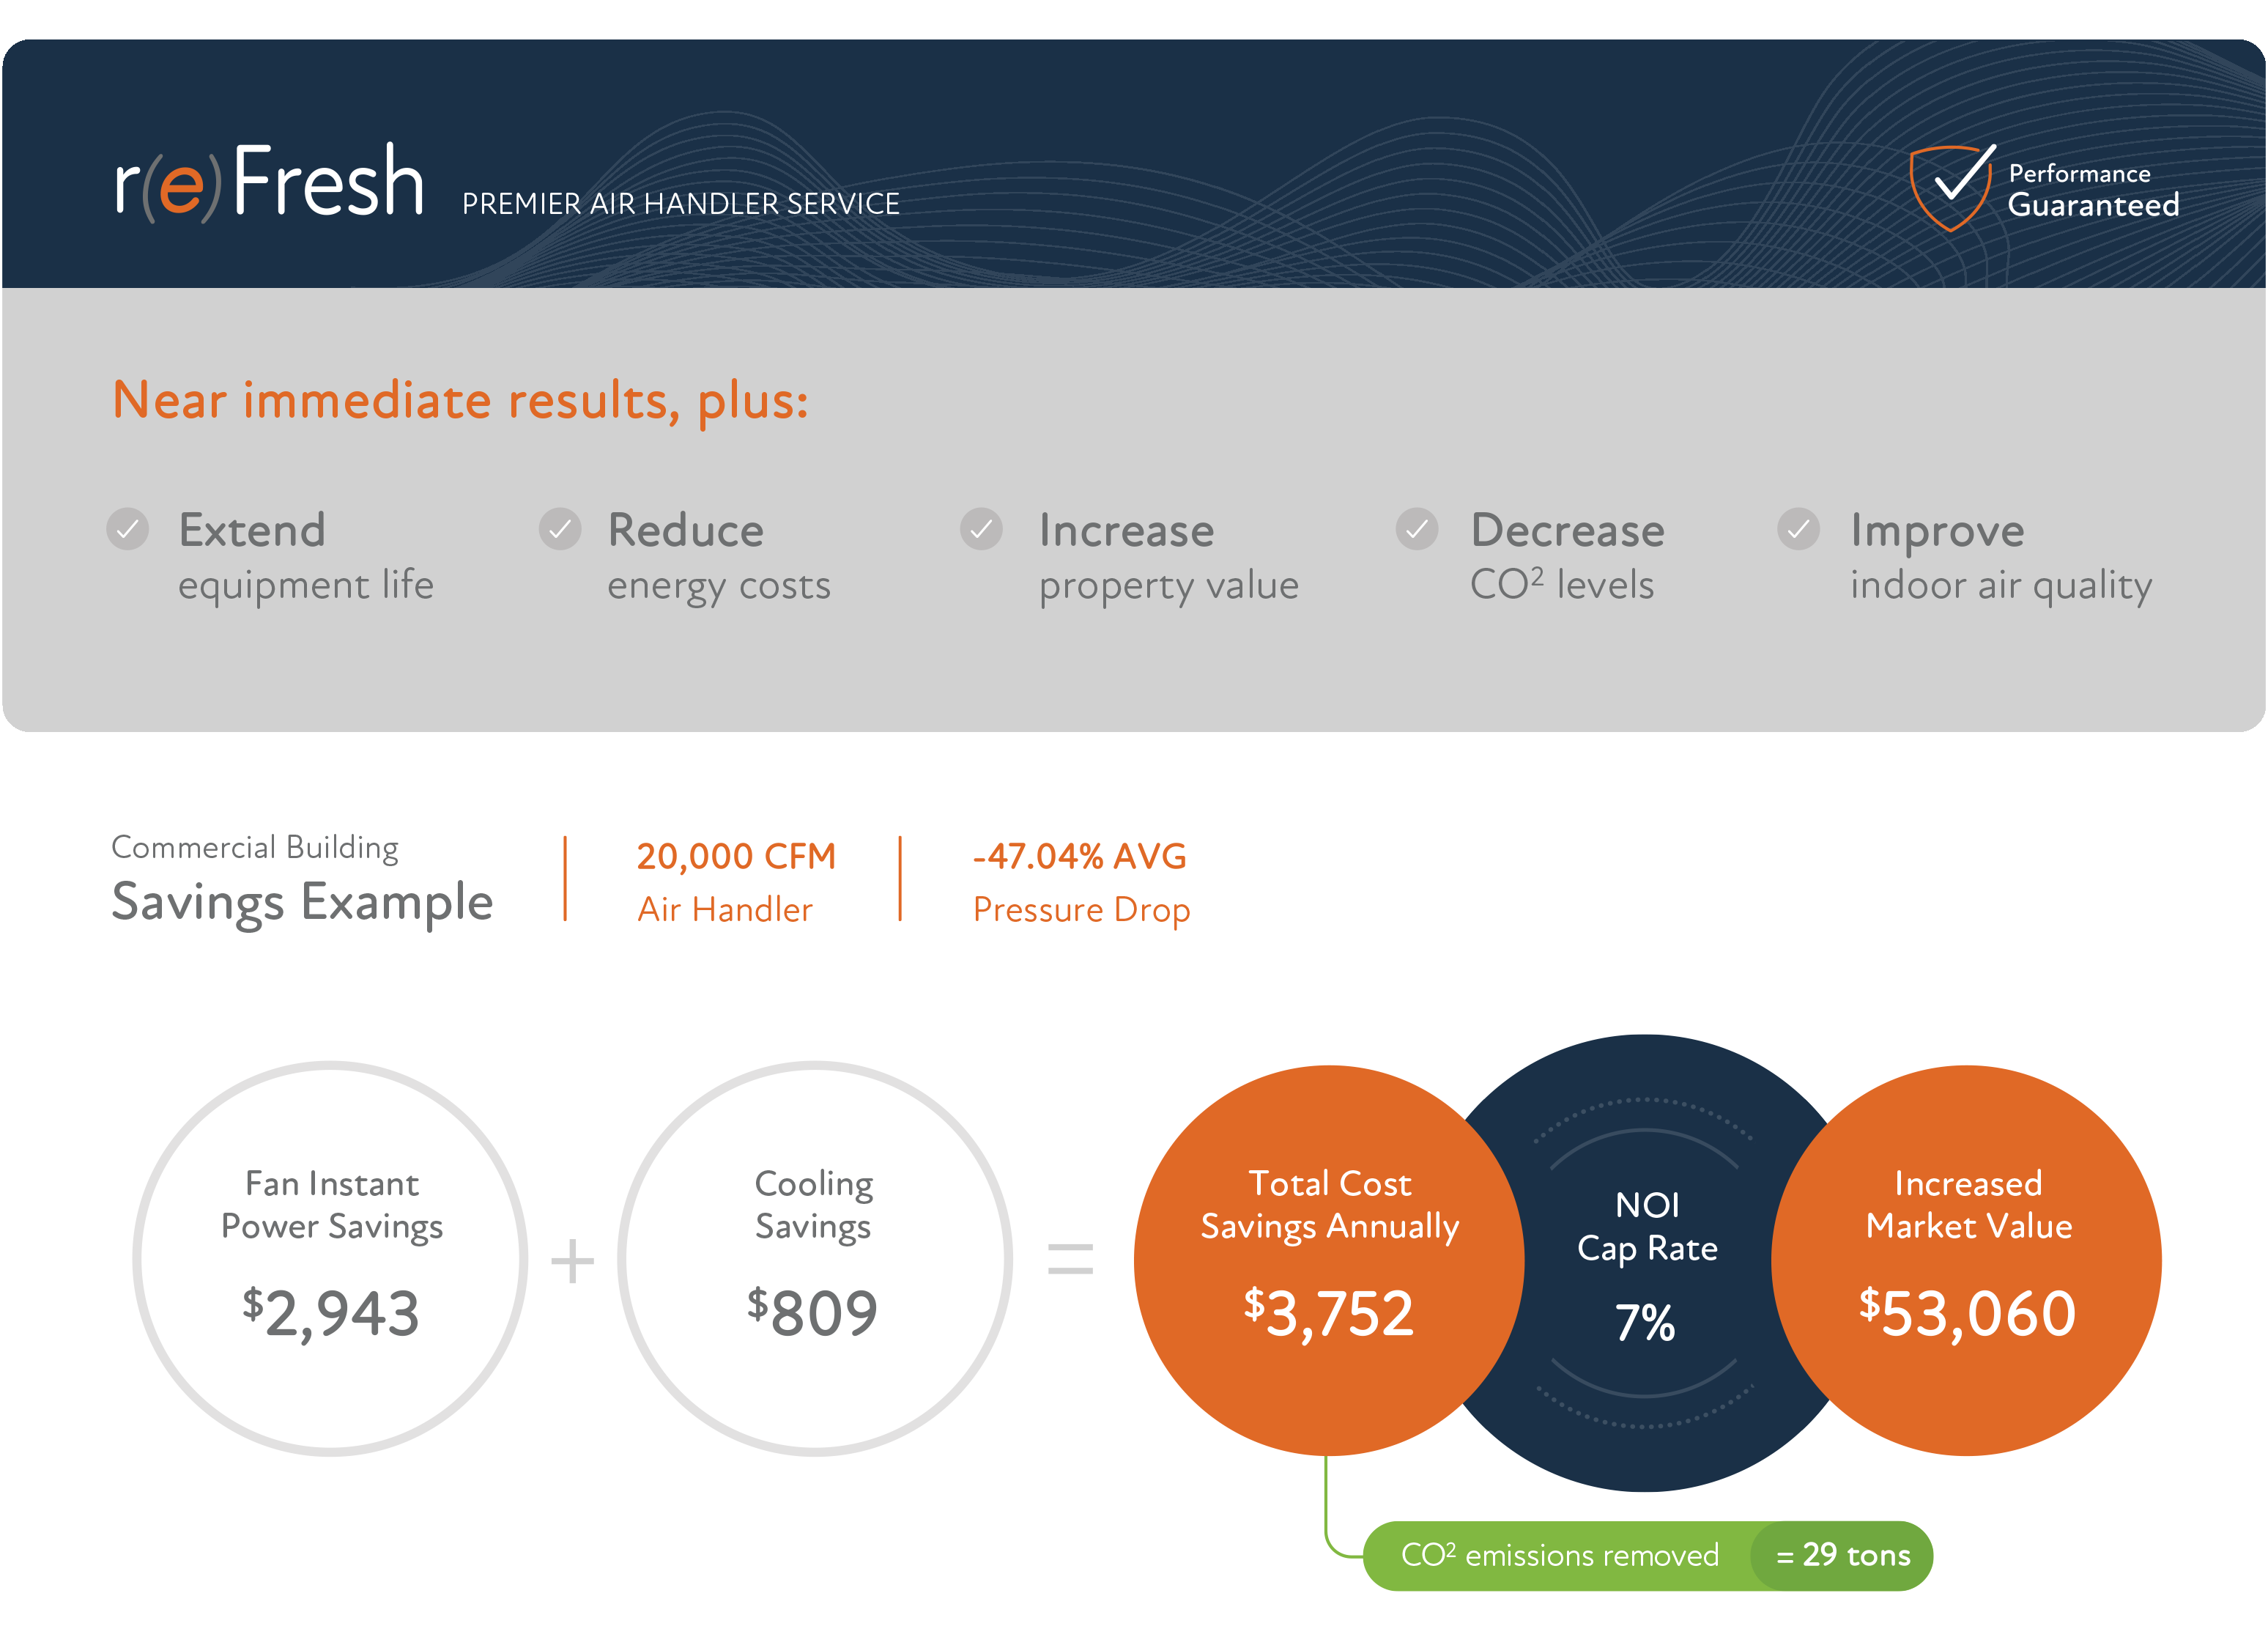This screenshot has width=2268, height=1648.
Task: Click the Increased Market Value $53,060 circle
Action: coord(1966,1260)
